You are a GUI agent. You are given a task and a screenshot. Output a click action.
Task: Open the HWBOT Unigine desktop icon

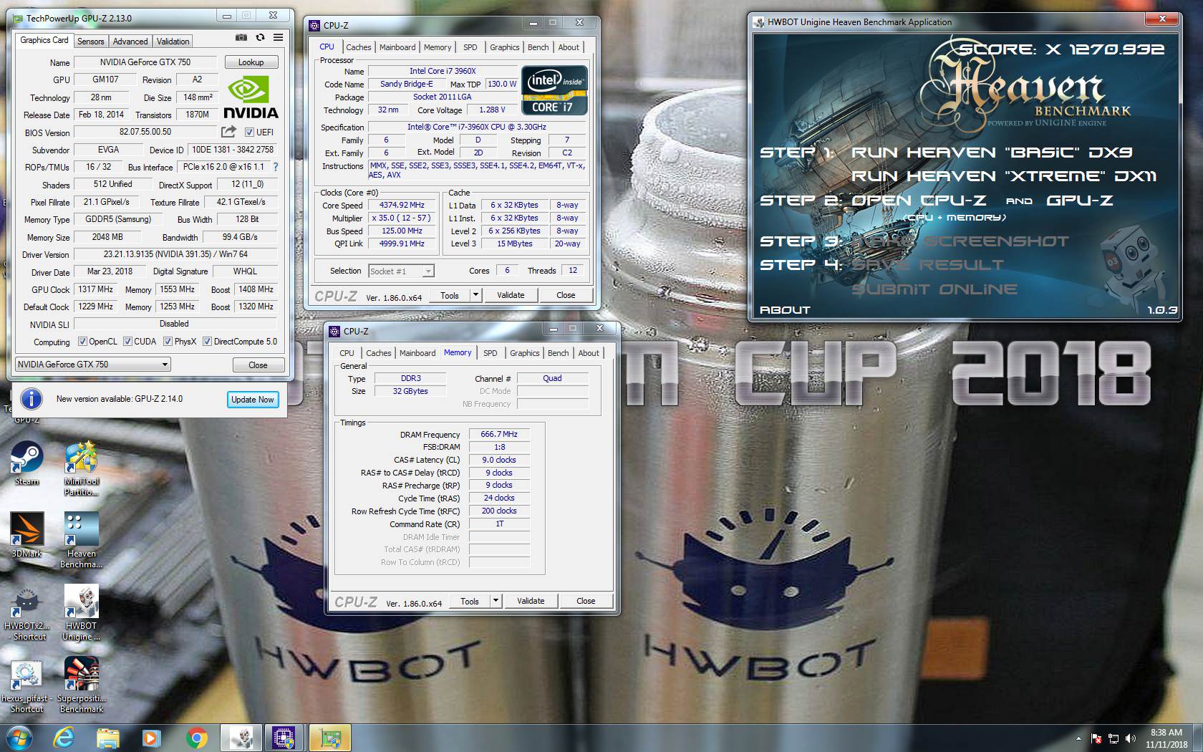[82, 612]
